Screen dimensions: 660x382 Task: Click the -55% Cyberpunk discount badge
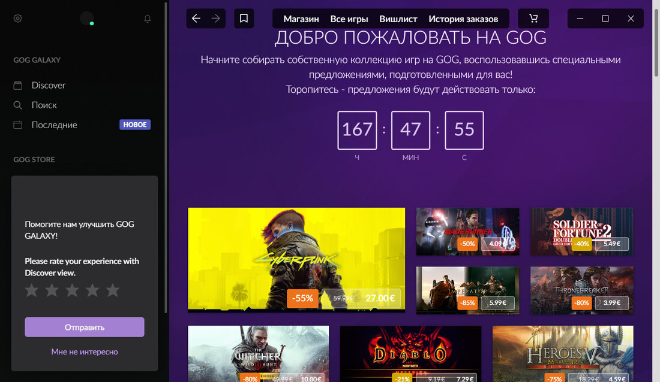(x=302, y=298)
